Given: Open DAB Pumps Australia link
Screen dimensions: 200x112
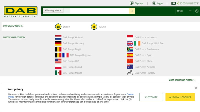Looking at the screenshot, I should click(145, 67).
